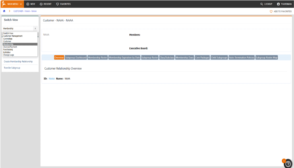Image resolution: width=294 pixels, height=168 pixels.
Task: Click the breadcrumb chevron arrow
Action: [x=9, y=11]
